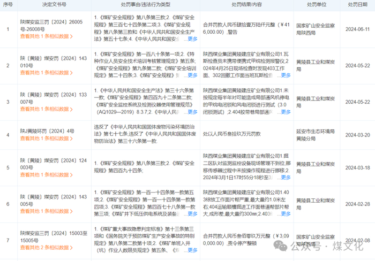
Task: Open similar data link under 陕煤安监三罚 26005号
Action: 47,36
